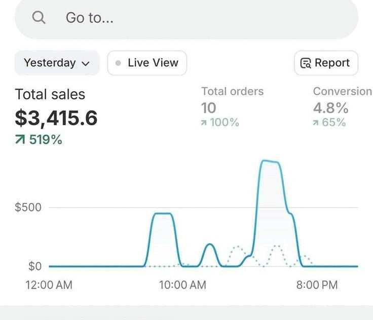Tap the $3,415.6 total sales value

(x=56, y=118)
